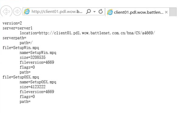Click the version=2 line
The height and width of the screenshot is (113, 193).
(12, 23)
